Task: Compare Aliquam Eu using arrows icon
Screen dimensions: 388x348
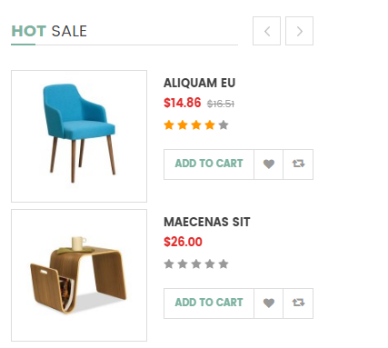Action: point(298,164)
